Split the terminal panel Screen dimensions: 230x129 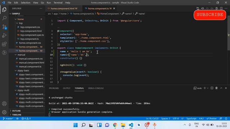[x=212, y=88]
